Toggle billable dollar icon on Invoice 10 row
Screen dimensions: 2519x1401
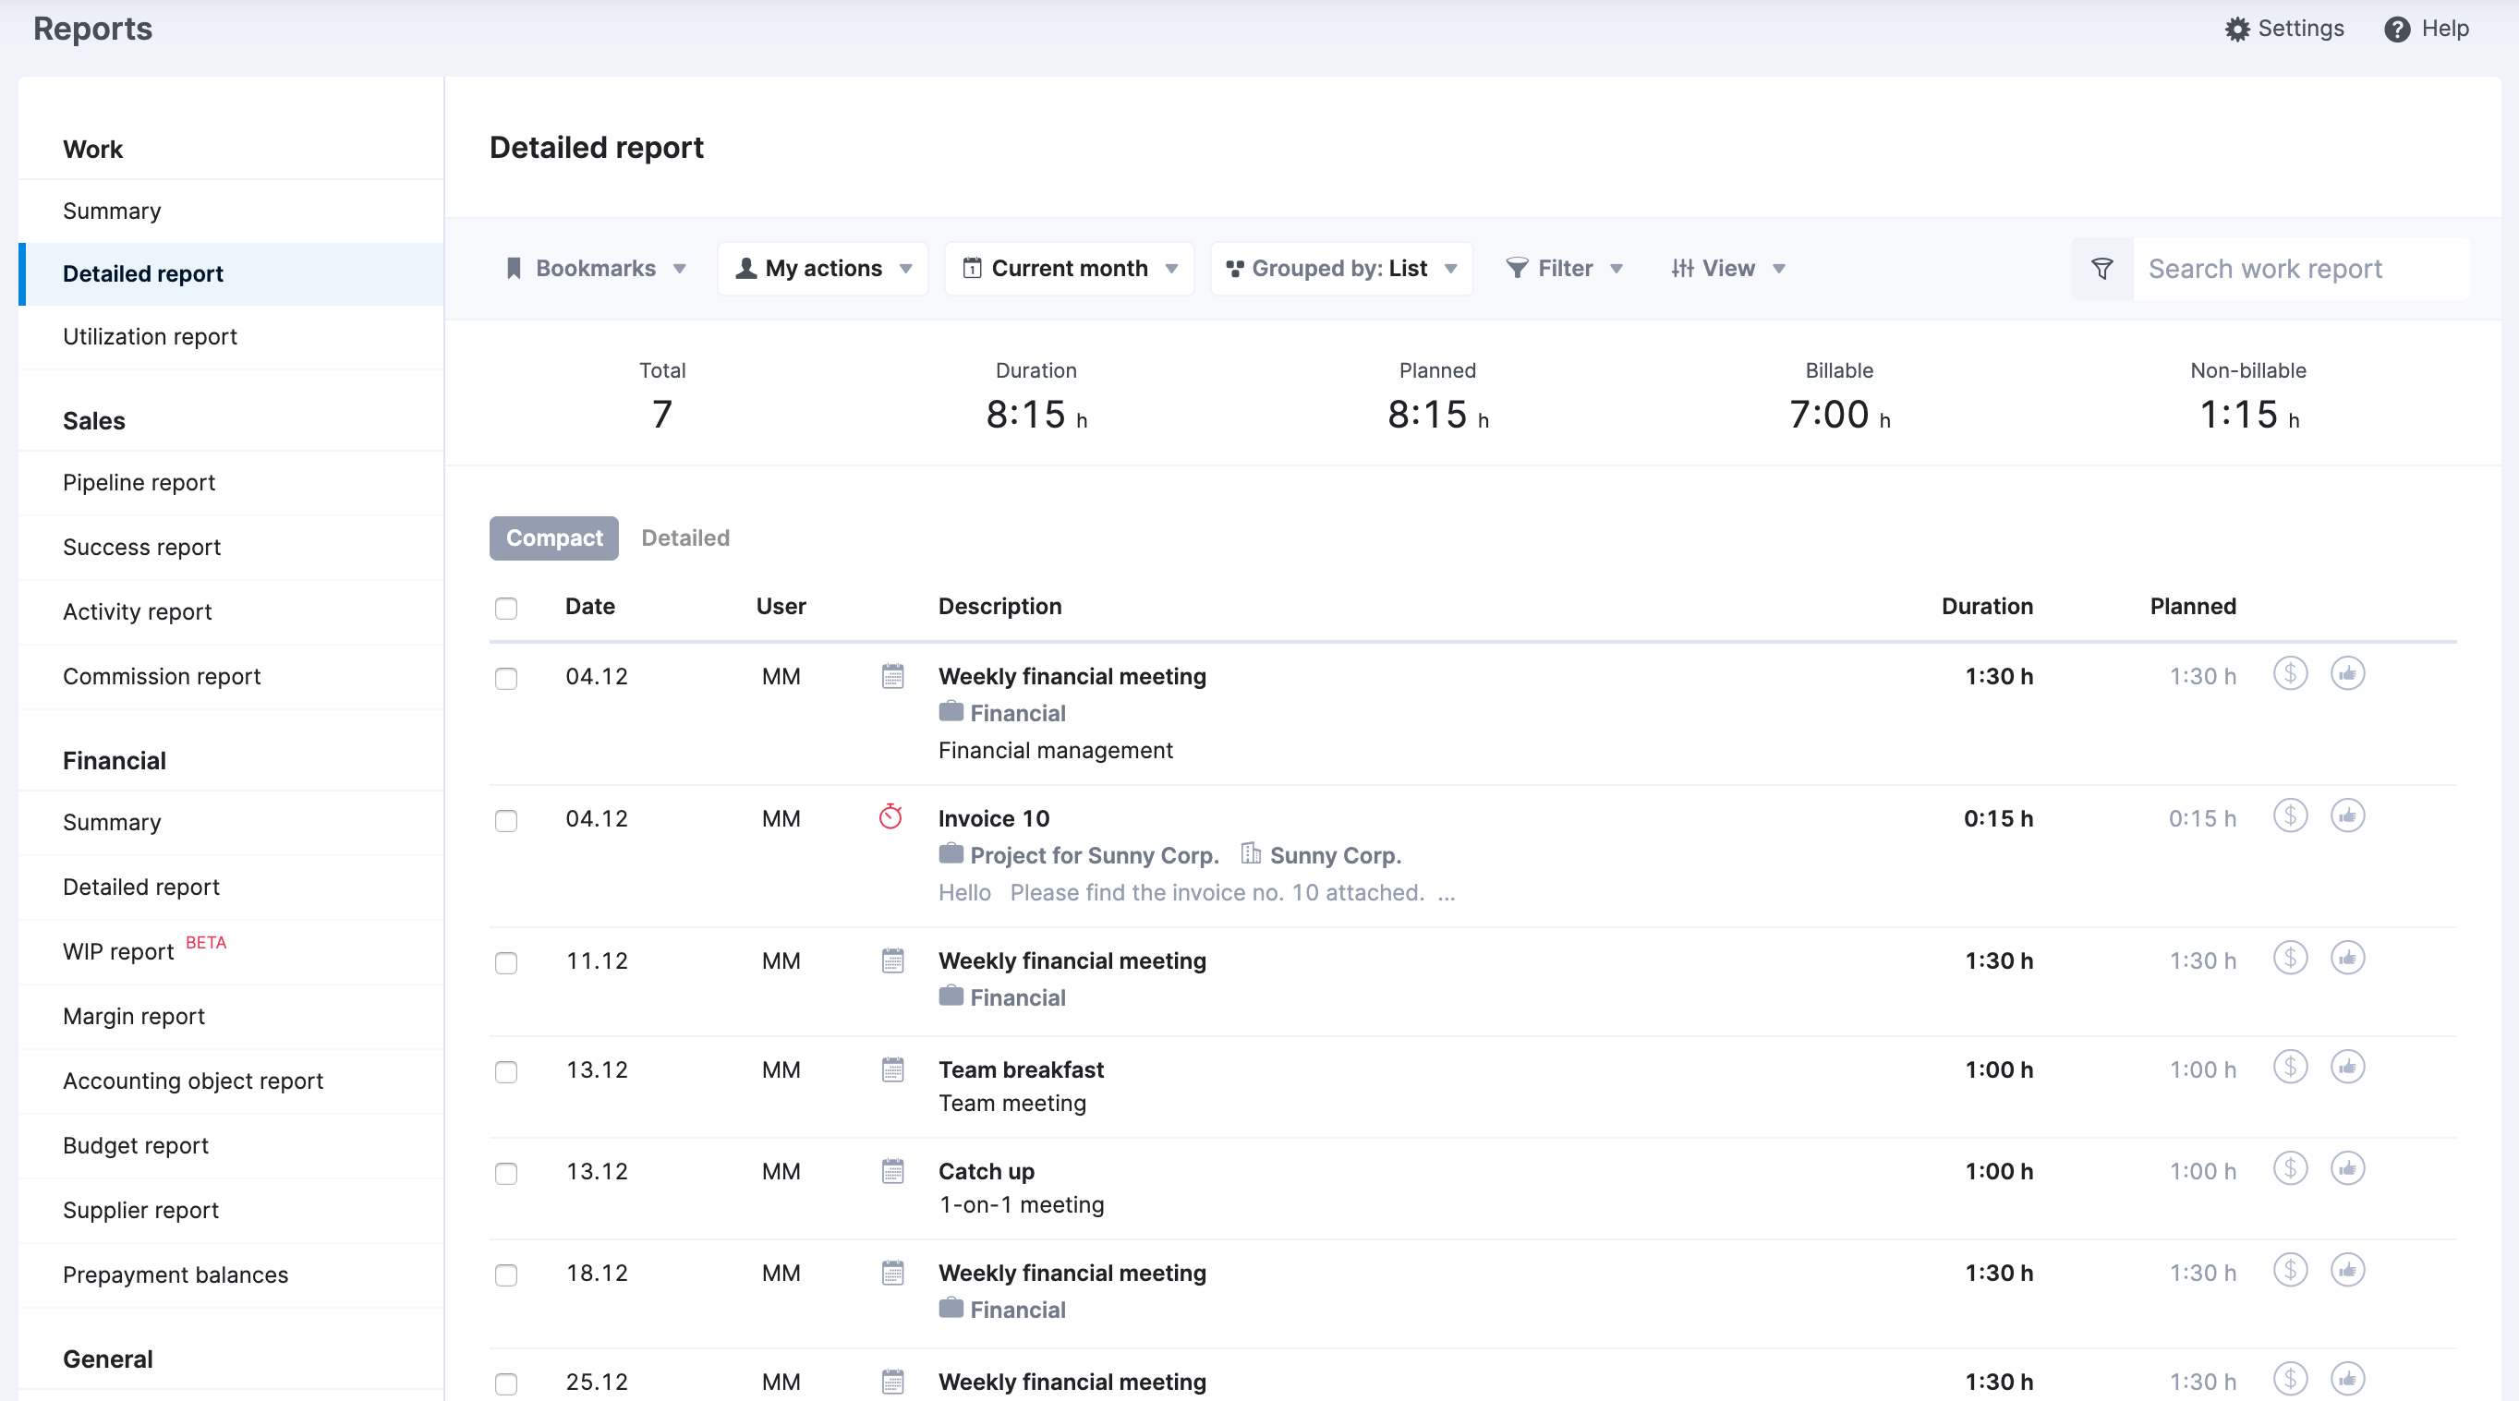pos(2290,815)
